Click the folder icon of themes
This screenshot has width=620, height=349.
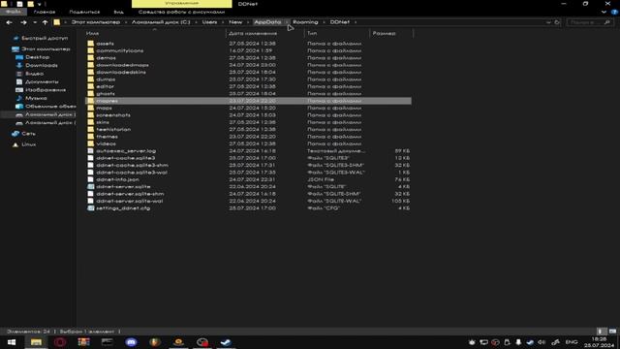coord(90,137)
